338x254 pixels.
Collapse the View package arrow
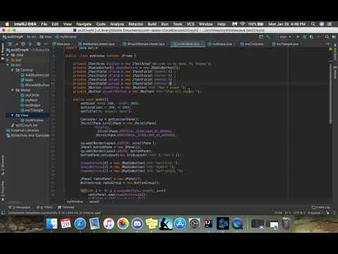(x=12, y=115)
